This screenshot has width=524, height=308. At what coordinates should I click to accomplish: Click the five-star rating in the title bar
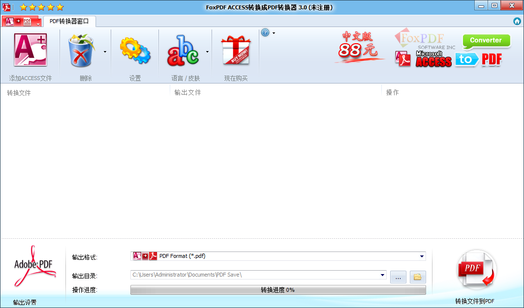tap(41, 7)
